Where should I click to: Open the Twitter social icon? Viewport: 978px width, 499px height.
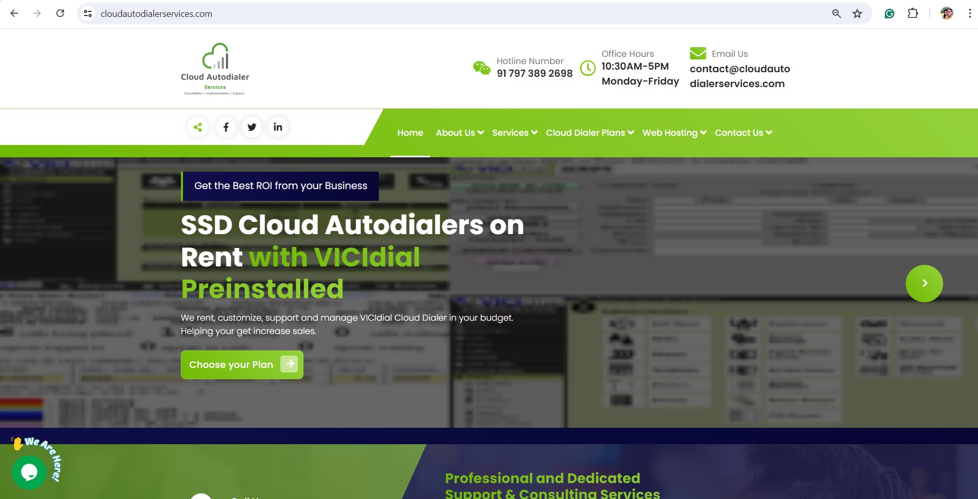pos(252,127)
